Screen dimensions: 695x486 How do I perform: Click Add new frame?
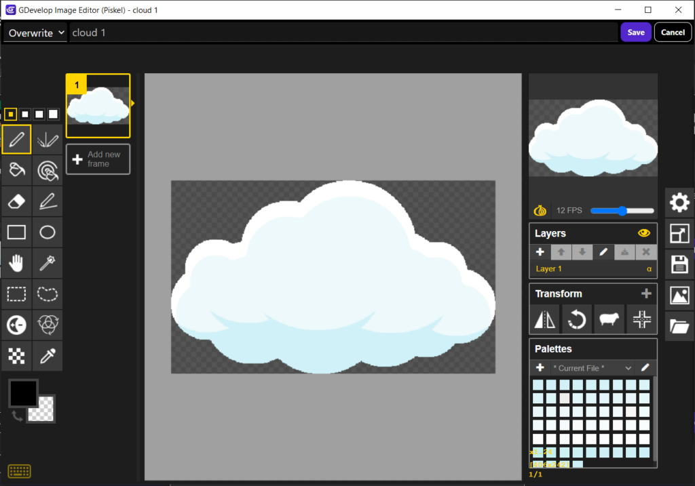point(98,159)
